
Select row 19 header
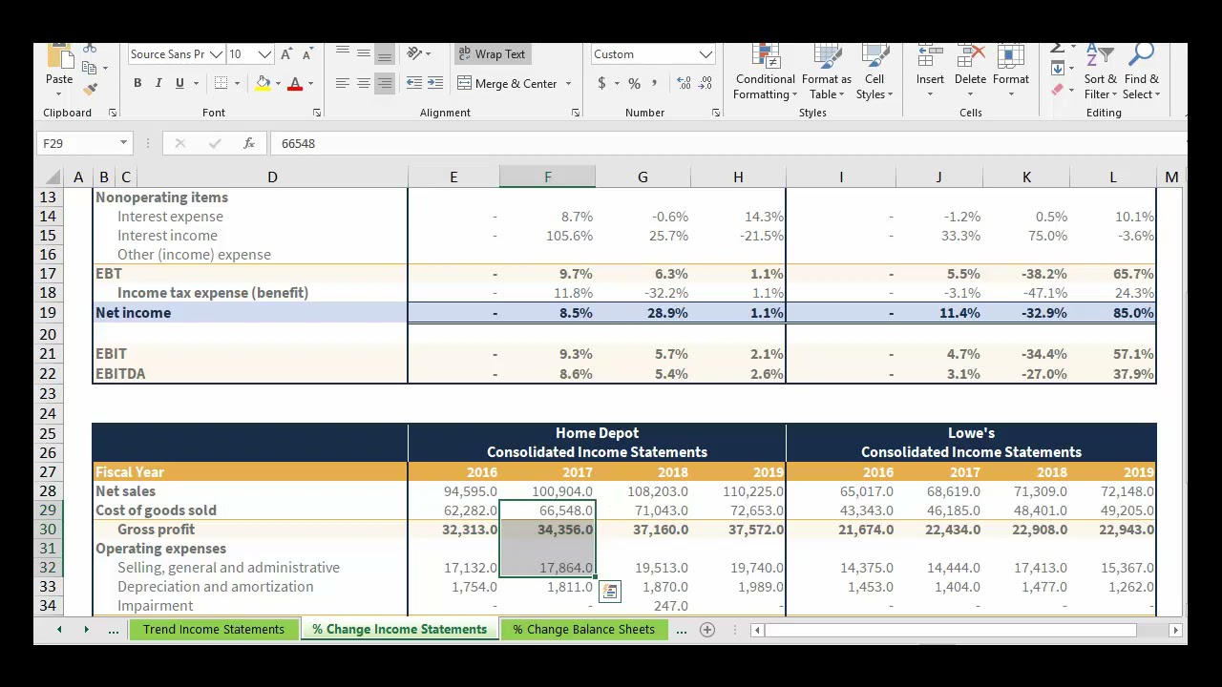click(48, 313)
